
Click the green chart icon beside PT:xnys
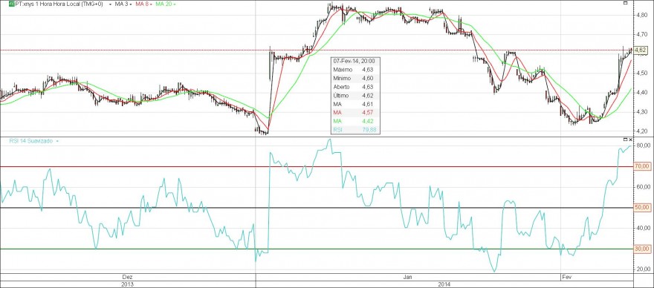pos(12,4)
